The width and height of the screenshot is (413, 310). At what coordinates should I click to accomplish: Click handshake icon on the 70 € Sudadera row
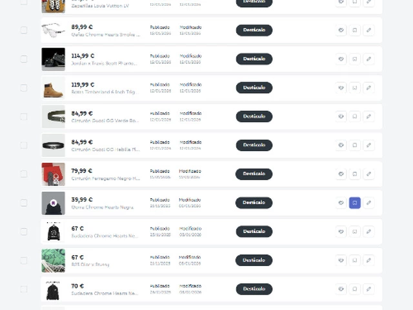(341, 289)
